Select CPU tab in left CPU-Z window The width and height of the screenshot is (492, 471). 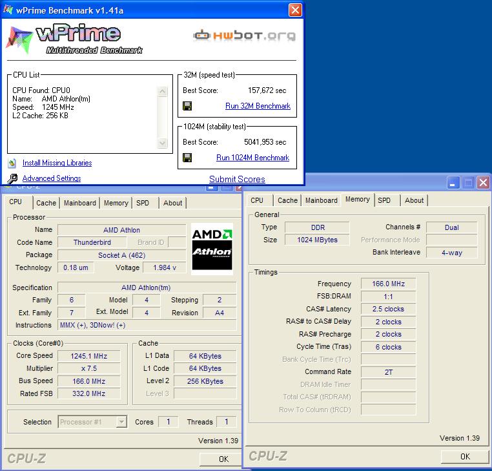point(15,202)
